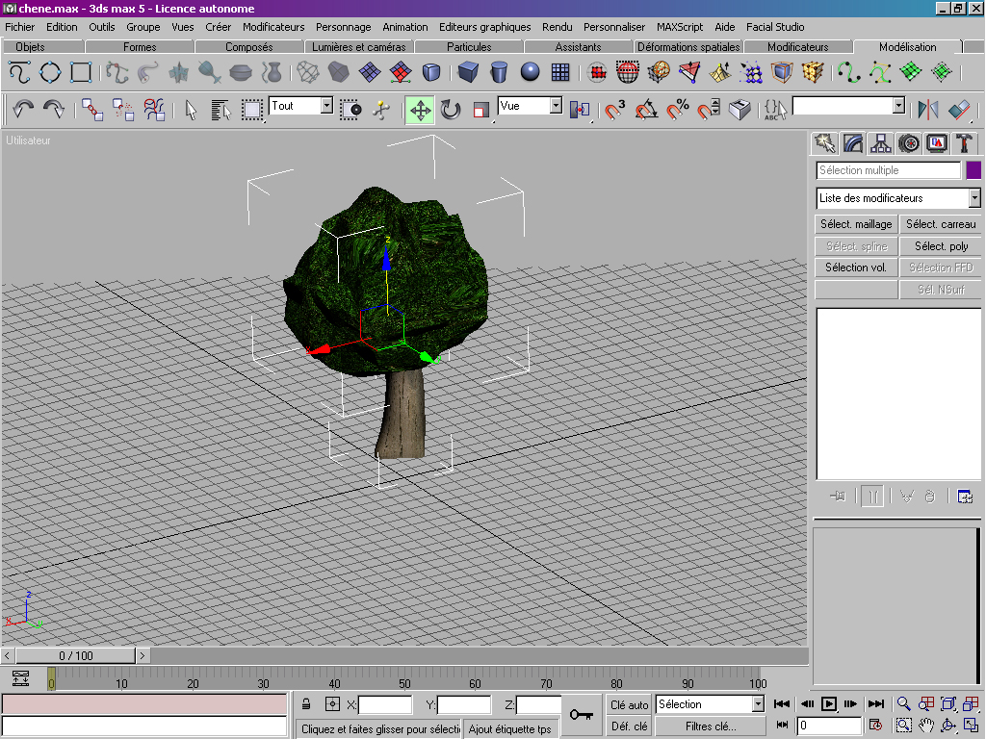Click the Sélection multiple name field
Viewport: 986px width, 739px height.
coord(889,170)
